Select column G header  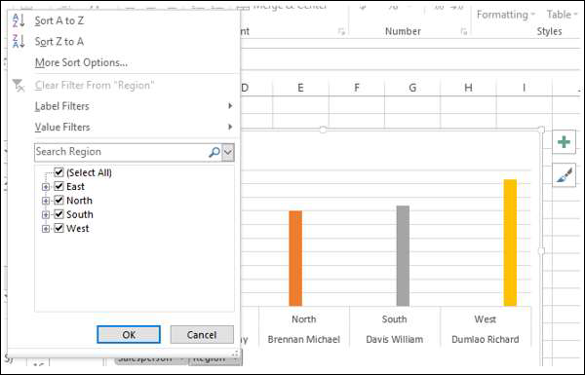[x=412, y=88]
